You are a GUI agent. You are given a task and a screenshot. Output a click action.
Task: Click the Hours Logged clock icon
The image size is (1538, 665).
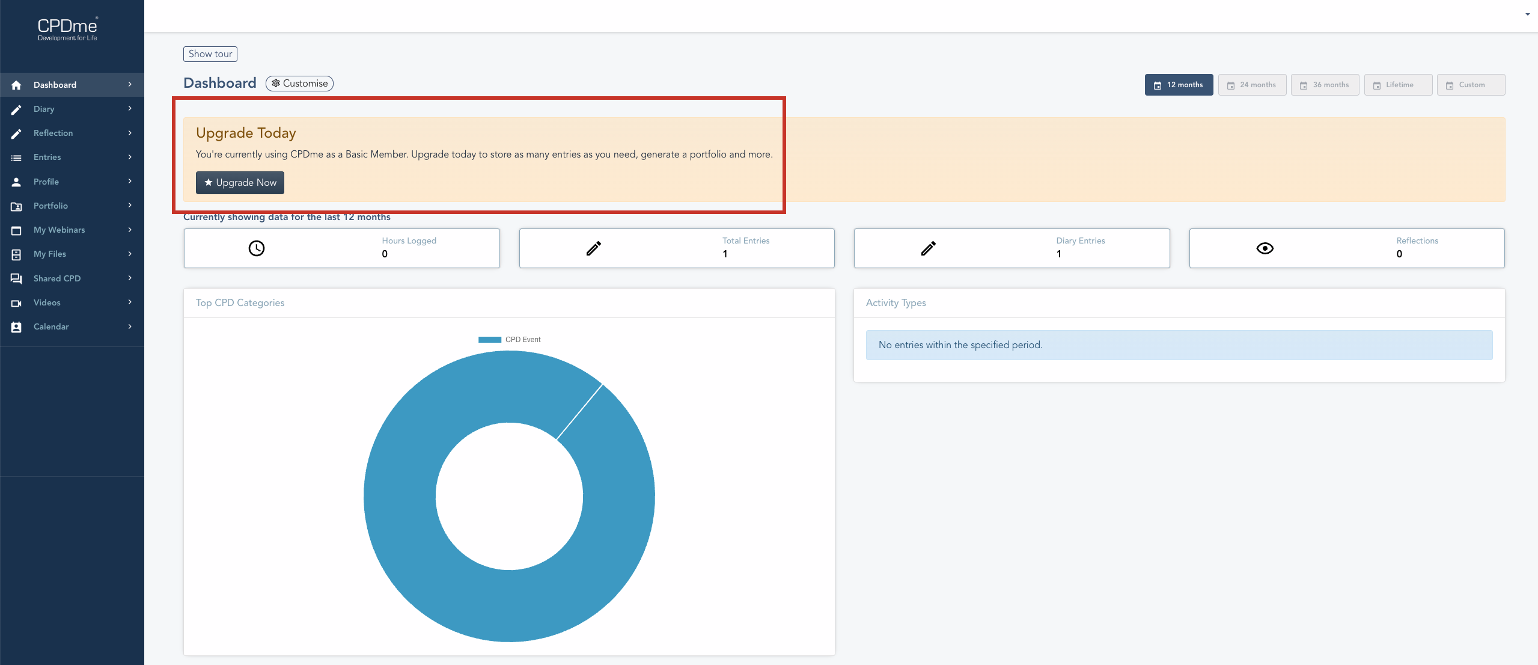click(x=257, y=248)
